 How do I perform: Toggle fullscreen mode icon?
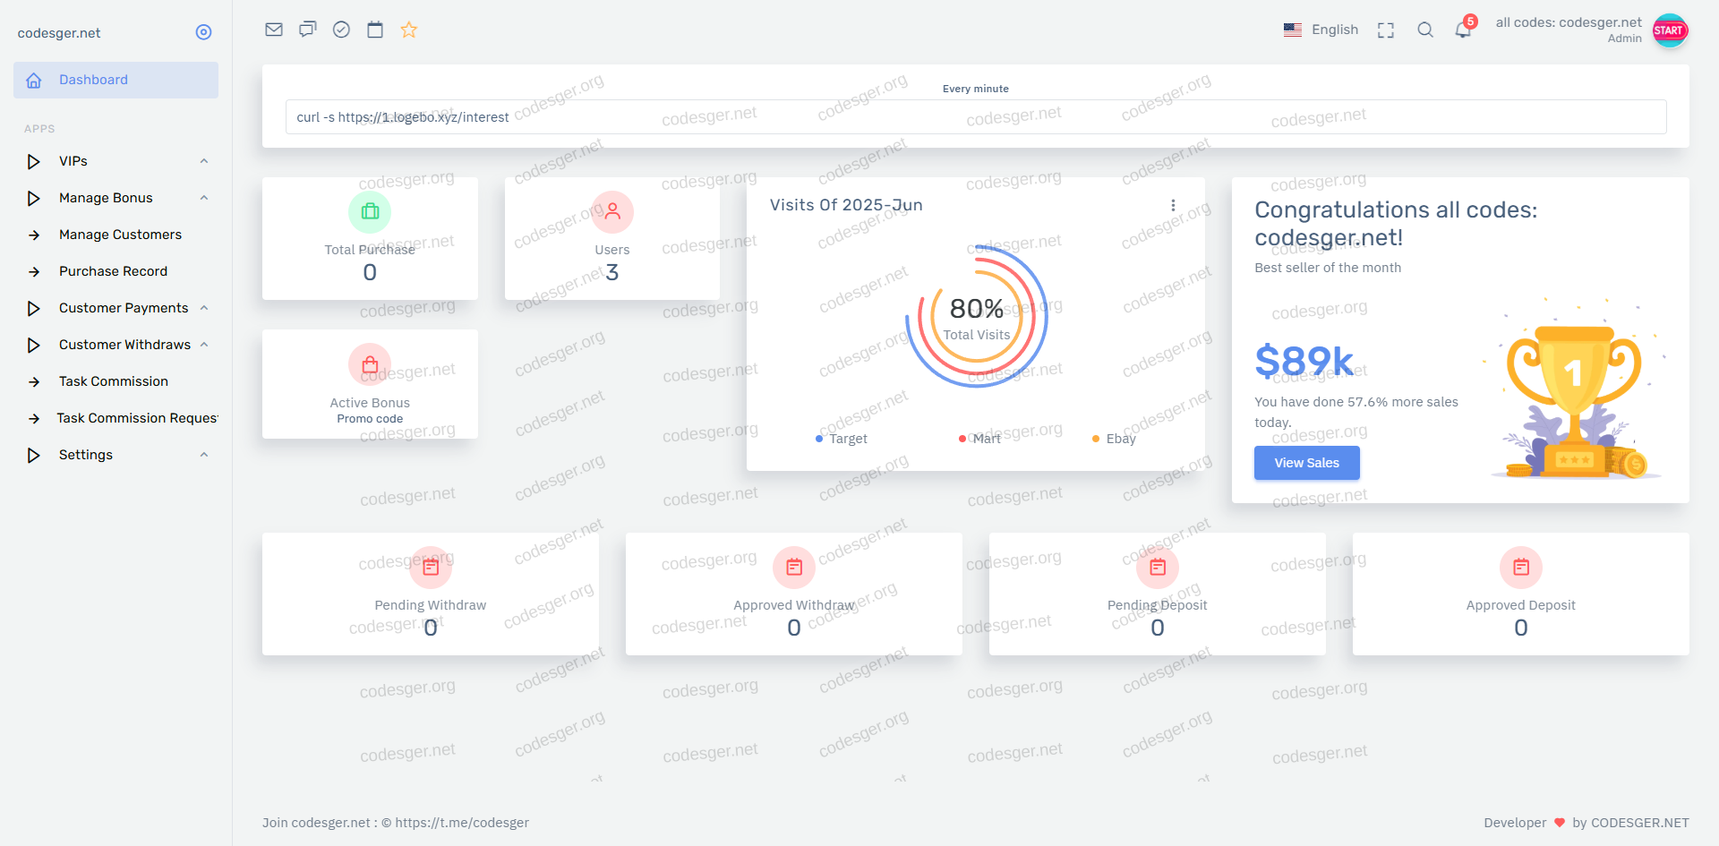(x=1386, y=30)
